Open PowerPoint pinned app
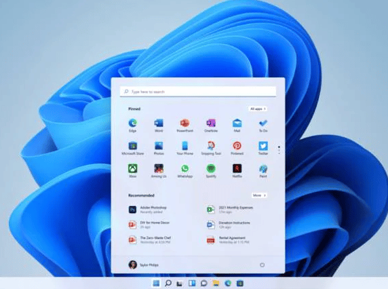This screenshot has width=388, height=289. tap(185, 126)
